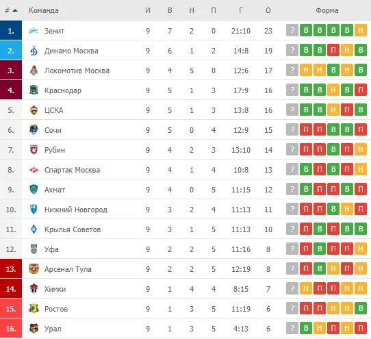Open the Нижний Новгород team link

(76, 210)
